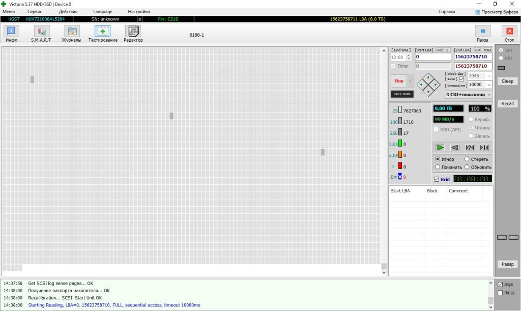Click the Start LBA input field
The width and height of the screenshot is (521, 311).
[x=432, y=57]
